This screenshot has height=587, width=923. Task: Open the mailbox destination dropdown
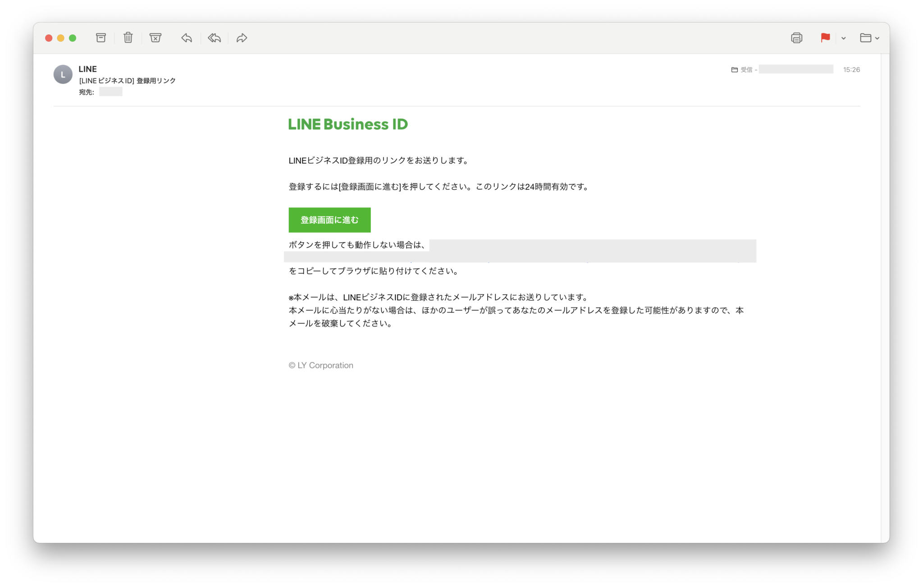(x=878, y=38)
